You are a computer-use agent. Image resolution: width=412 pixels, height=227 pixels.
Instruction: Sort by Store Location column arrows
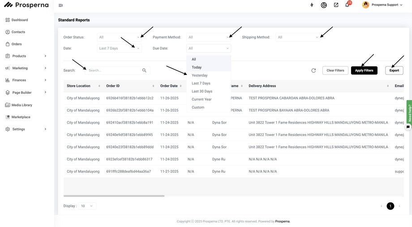coord(99,86)
